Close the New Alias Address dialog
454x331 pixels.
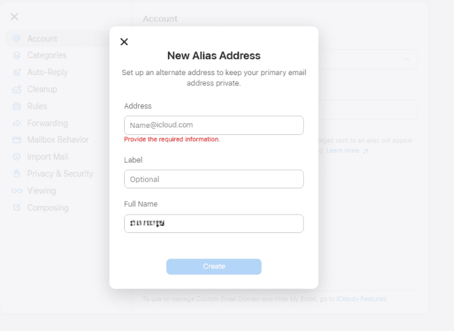(x=124, y=42)
